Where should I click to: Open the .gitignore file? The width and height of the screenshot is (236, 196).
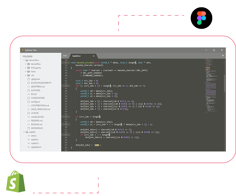click(x=36, y=79)
